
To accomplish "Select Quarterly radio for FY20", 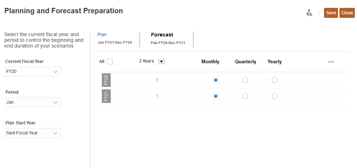I will [245, 80].
